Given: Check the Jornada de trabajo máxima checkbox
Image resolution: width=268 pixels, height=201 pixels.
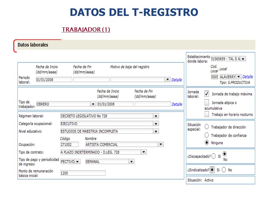Looking at the screenshot, I should [x=207, y=94].
